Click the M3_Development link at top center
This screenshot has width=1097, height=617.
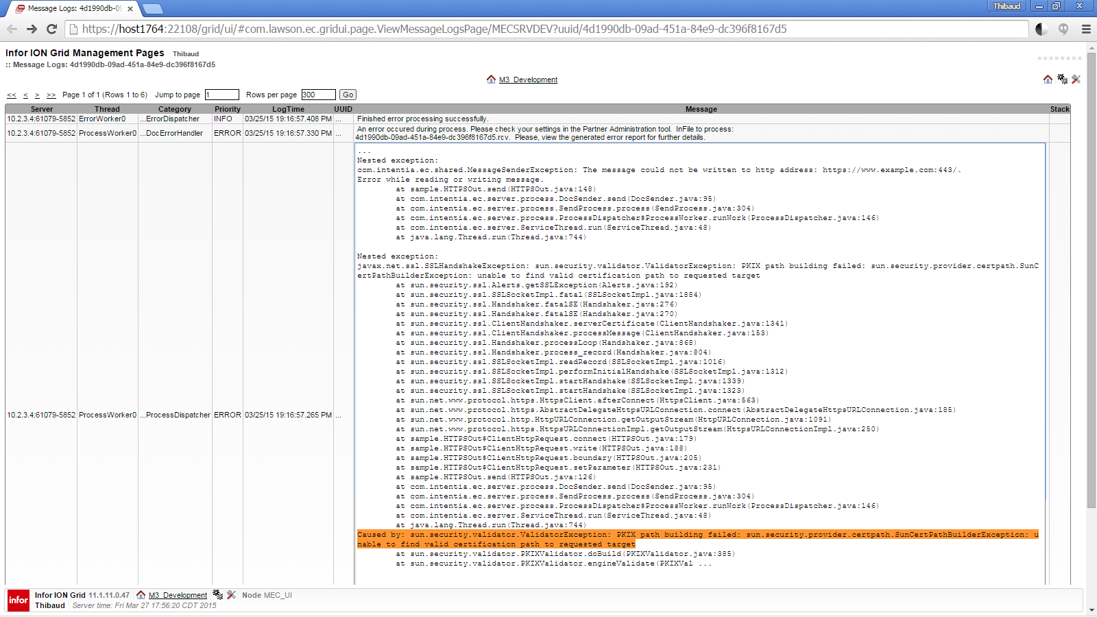point(528,80)
